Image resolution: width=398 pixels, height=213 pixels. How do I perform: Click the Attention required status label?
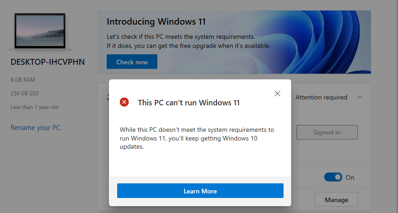coord(321,97)
